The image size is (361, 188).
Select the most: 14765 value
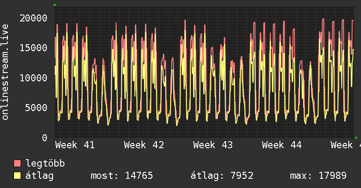[122, 176]
